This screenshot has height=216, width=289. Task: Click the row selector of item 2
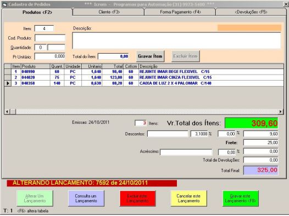[8, 77]
